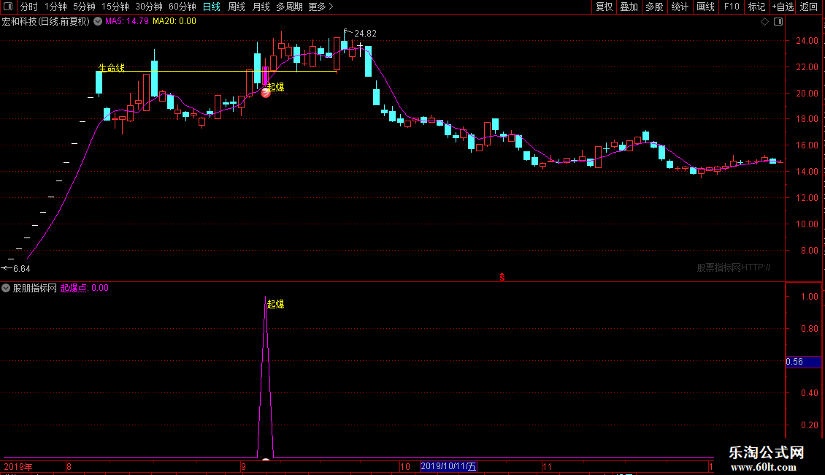Toggle the side panel icon beside 分时
825x475 pixels.
click(8, 7)
